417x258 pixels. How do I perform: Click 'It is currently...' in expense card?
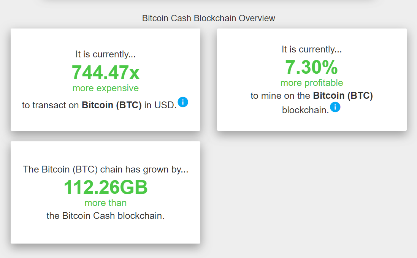pyautogui.click(x=106, y=54)
